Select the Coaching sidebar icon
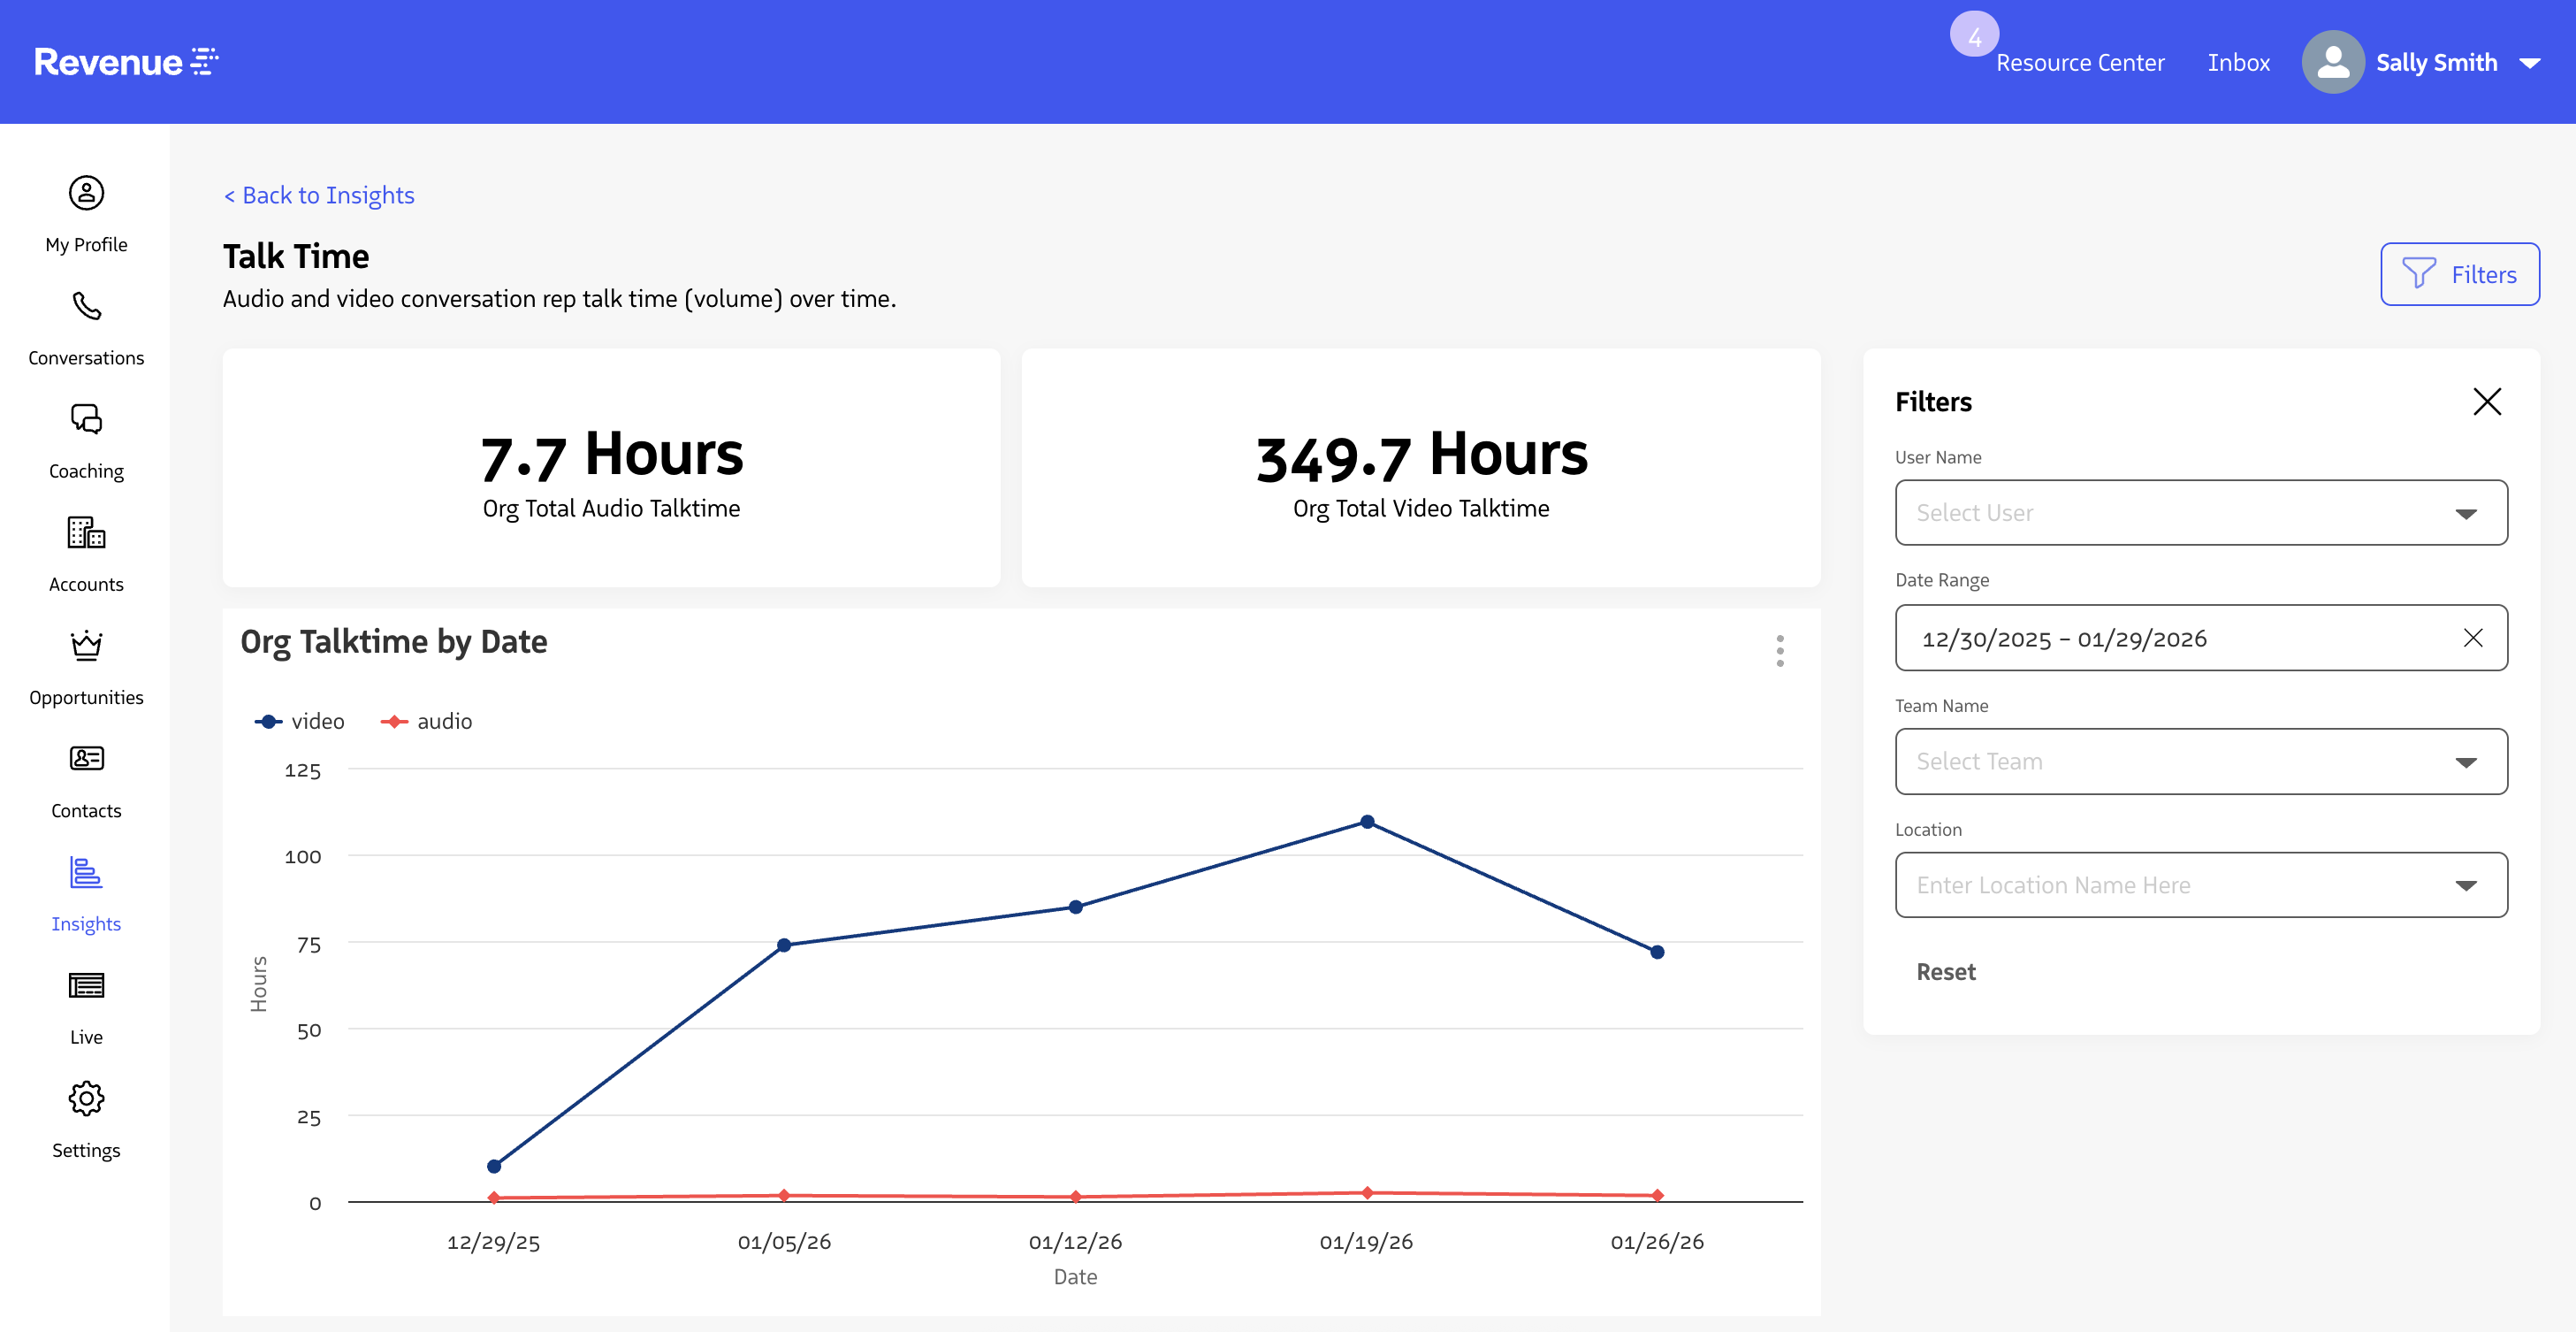Viewport: 2576px width, 1332px height. [x=86, y=419]
